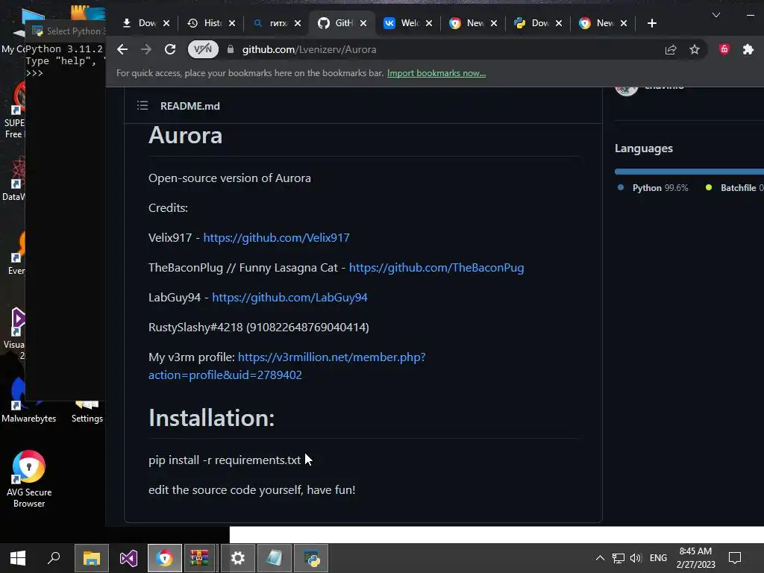Open a new browser tab
The image size is (764, 573).
pos(652,23)
